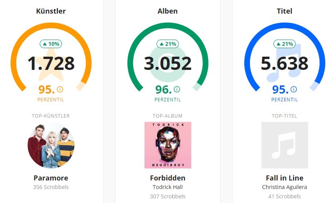Click the blue info icon beside 95. percentile
The width and height of the screenshot is (335, 203).
point(294,89)
